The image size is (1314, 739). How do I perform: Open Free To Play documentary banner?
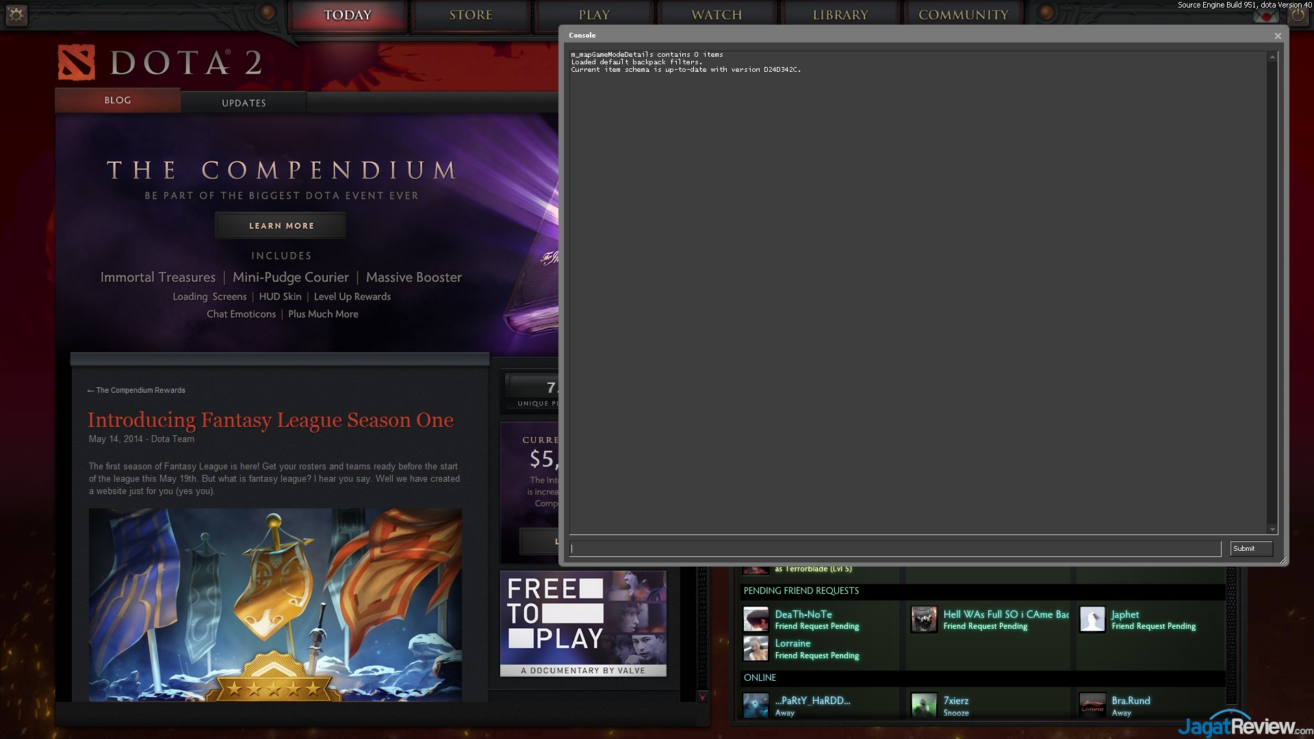click(x=583, y=624)
